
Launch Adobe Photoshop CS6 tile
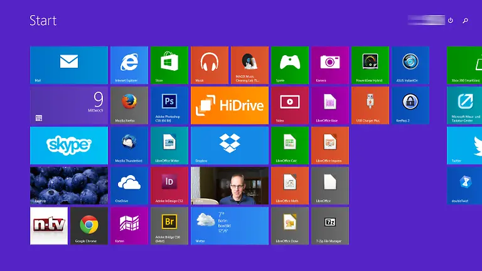pos(169,105)
